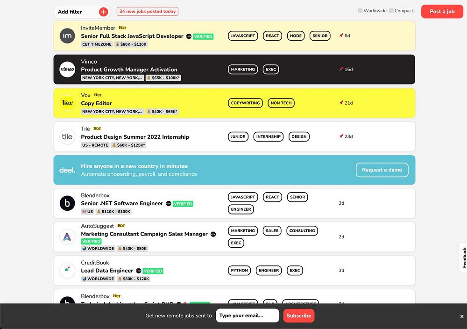Click the email input field
Image resolution: width=467 pixels, height=329 pixels.
pyautogui.click(x=248, y=315)
